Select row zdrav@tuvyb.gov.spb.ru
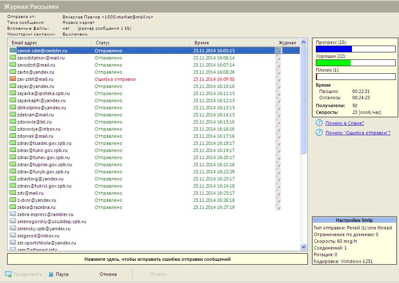The image size is (399, 283). click(154, 171)
